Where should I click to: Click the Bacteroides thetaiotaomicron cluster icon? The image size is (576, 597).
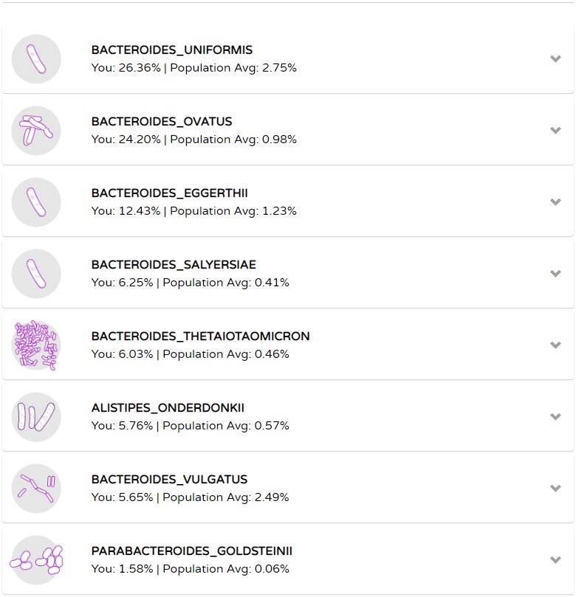pyautogui.click(x=36, y=345)
